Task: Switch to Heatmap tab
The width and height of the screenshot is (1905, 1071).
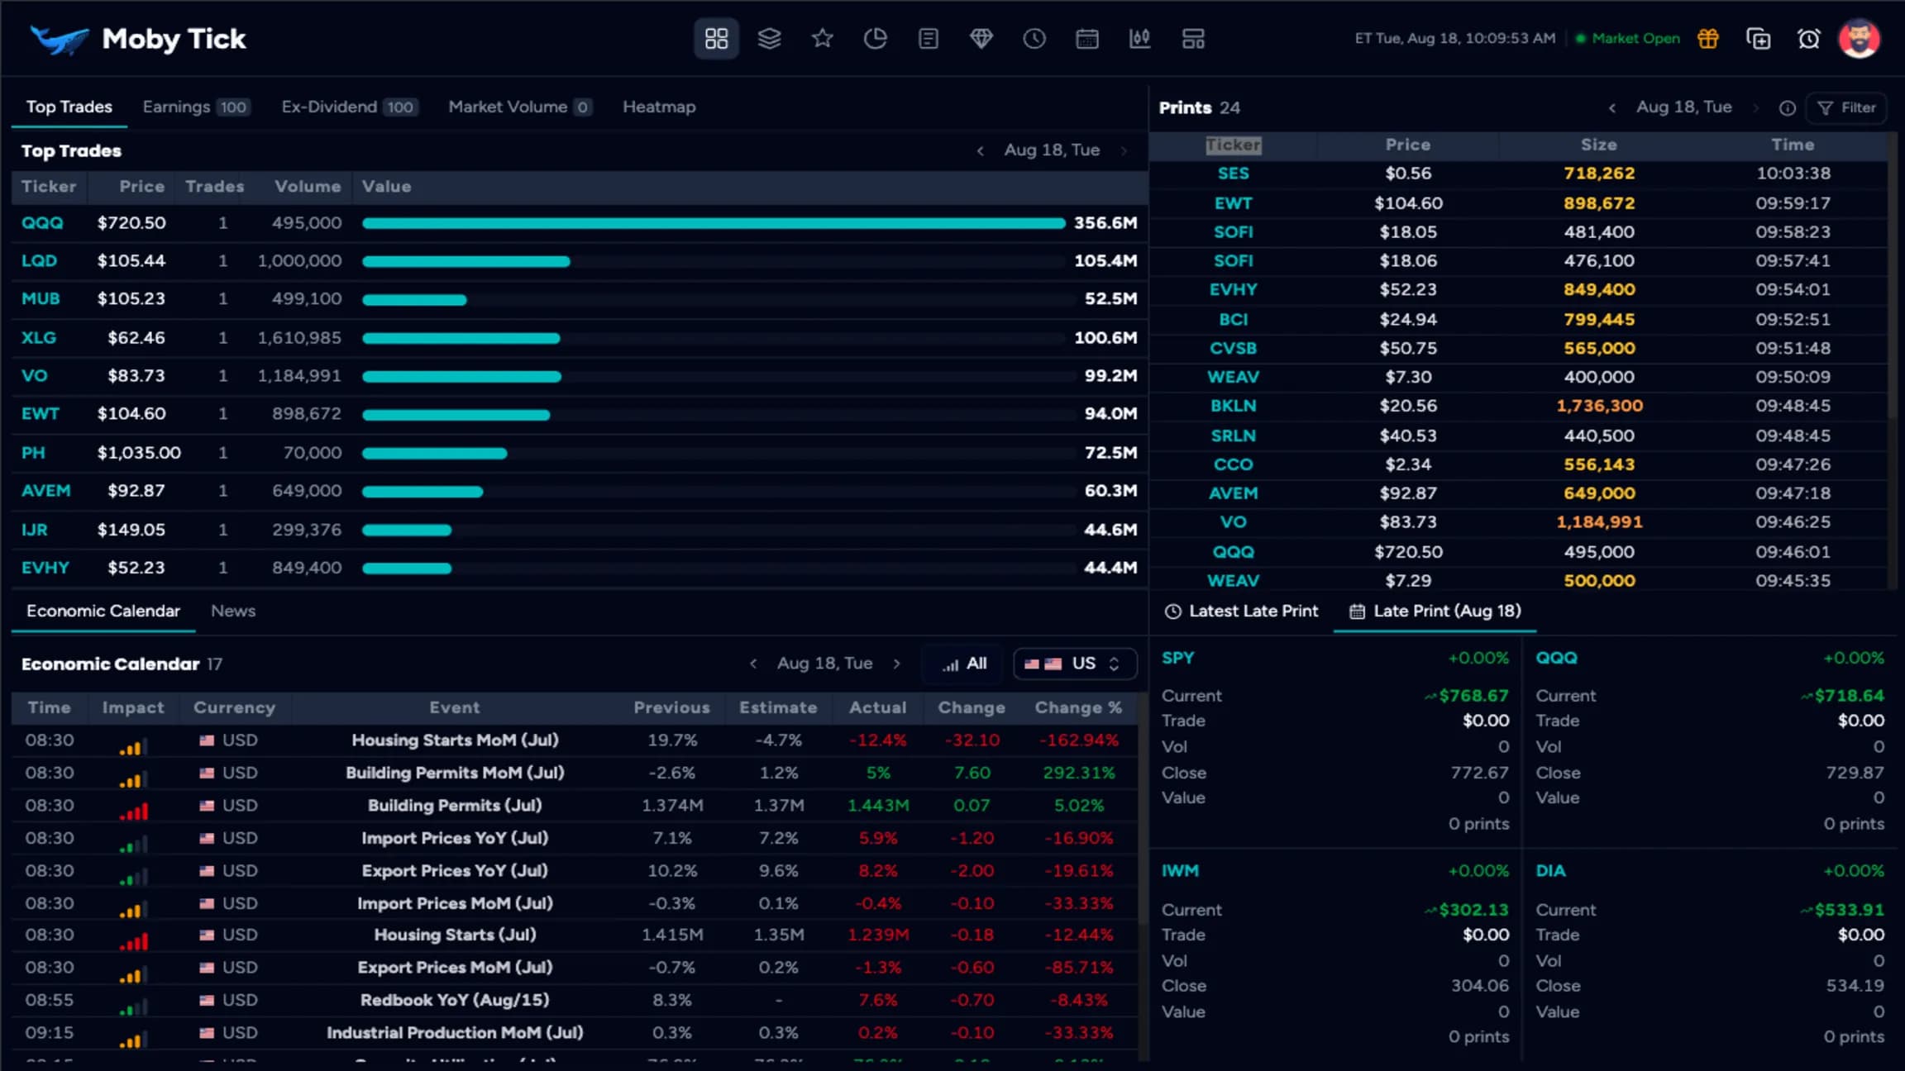Action: click(x=659, y=107)
